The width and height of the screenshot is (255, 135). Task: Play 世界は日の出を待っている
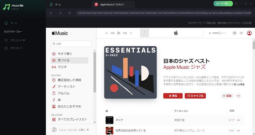pos(131,131)
